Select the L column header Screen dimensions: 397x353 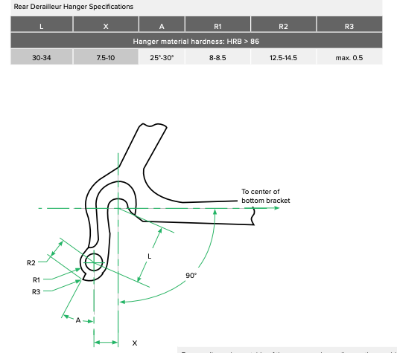[x=42, y=25]
